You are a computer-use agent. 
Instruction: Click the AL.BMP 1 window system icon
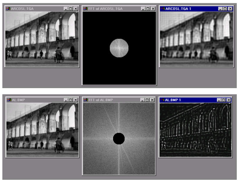tap(162, 100)
